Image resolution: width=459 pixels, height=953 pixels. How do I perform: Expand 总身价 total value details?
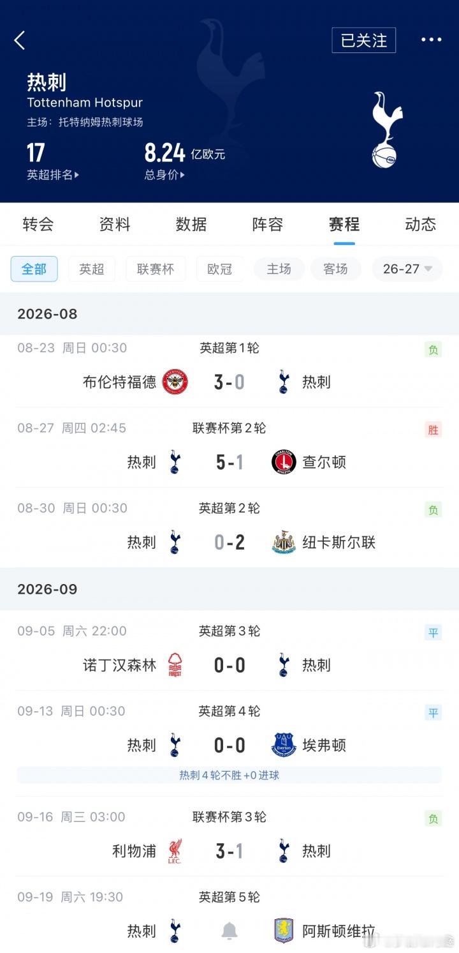pyautogui.click(x=164, y=175)
